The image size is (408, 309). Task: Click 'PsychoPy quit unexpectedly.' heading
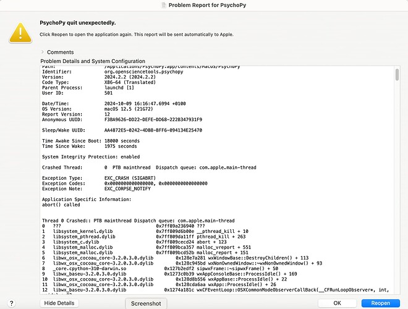pos(77,23)
